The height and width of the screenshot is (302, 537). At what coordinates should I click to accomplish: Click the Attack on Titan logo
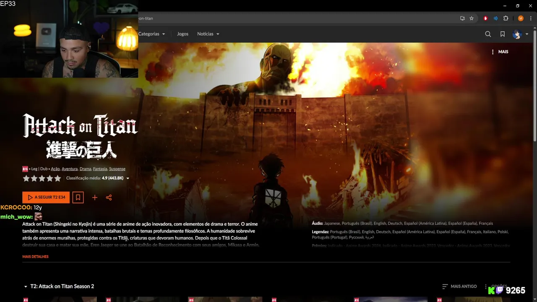click(x=80, y=137)
